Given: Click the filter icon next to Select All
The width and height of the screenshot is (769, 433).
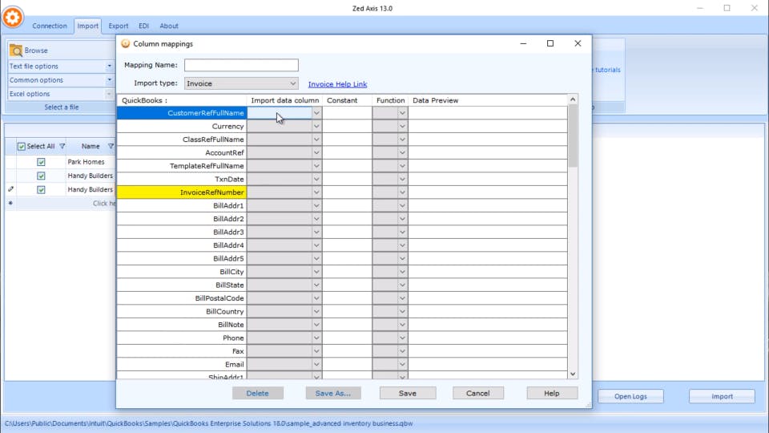Looking at the screenshot, I should coord(62,146).
